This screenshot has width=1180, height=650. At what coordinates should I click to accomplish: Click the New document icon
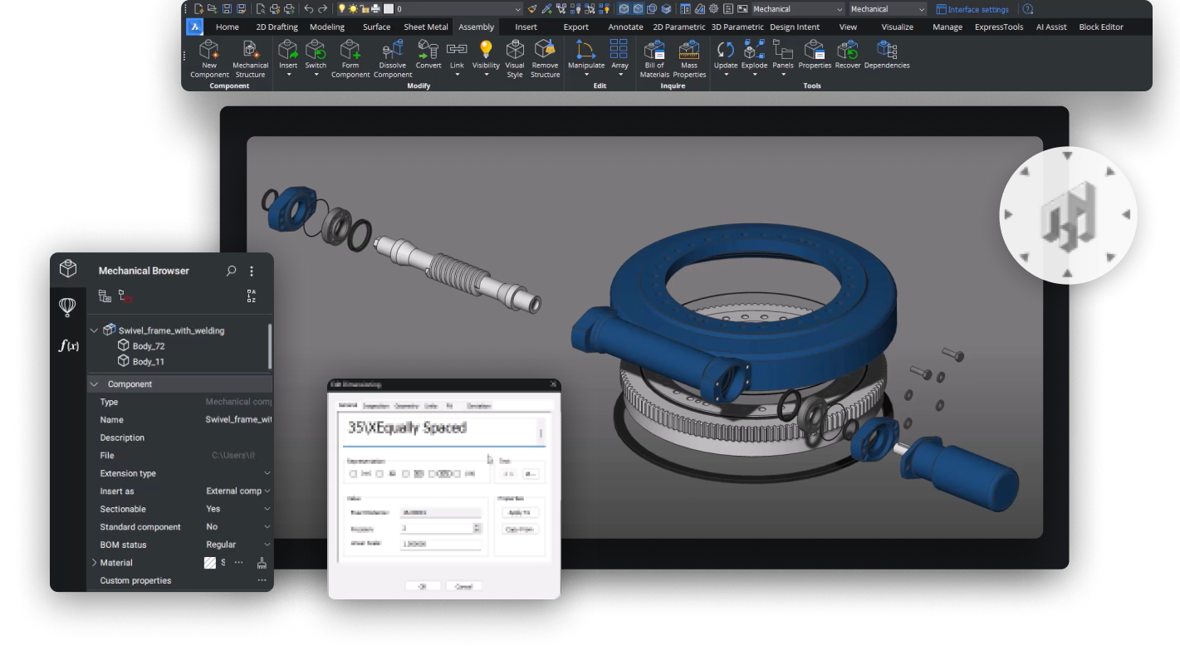(199, 9)
